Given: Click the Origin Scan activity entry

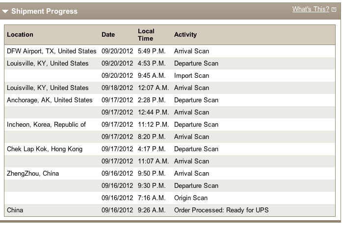Looking at the screenshot, I should 191,198.
